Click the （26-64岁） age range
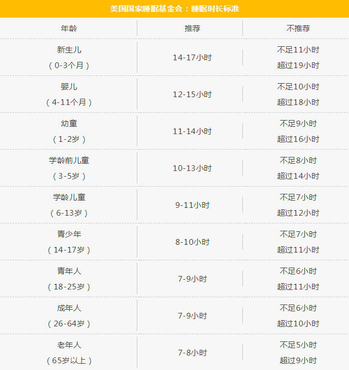Image resolution: width=349 pixels, height=370 pixels. click(x=69, y=324)
